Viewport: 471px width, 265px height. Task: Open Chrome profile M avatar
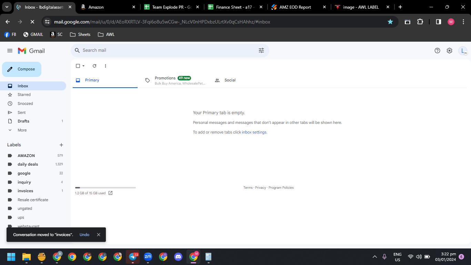click(451, 22)
